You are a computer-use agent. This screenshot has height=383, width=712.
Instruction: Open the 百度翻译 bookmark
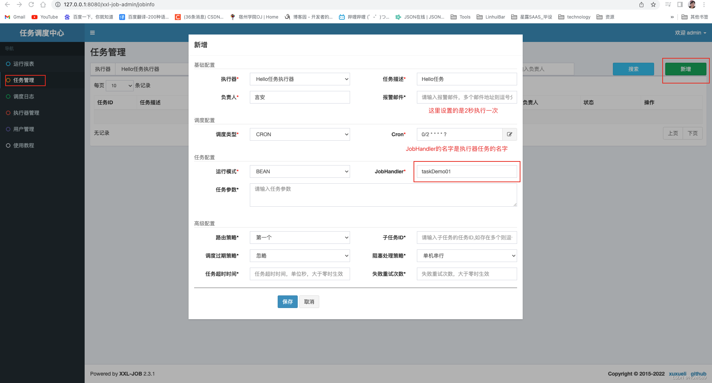(x=144, y=17)
